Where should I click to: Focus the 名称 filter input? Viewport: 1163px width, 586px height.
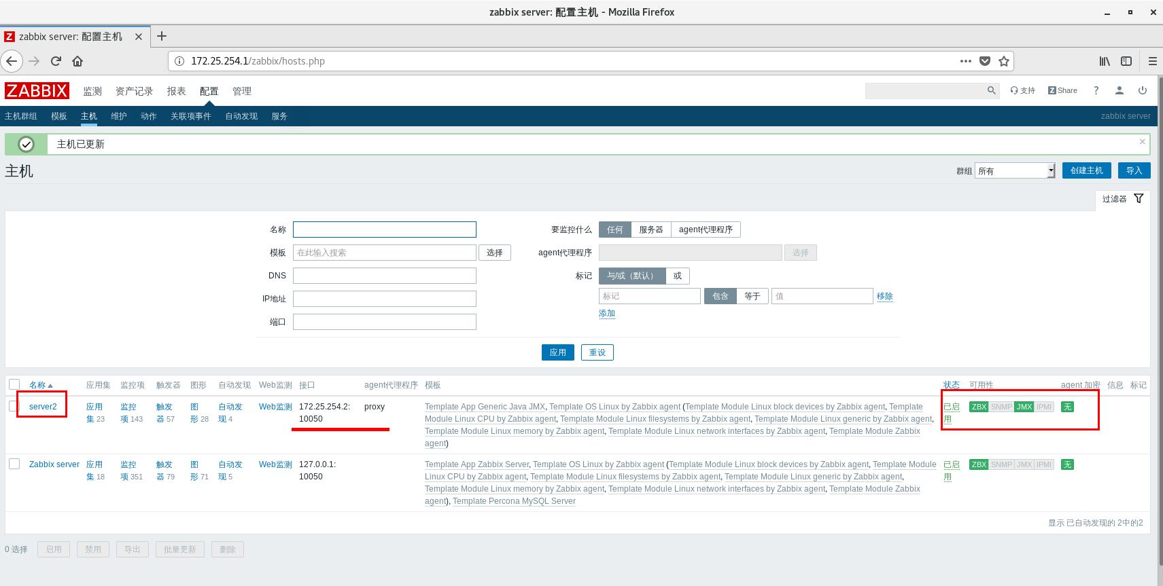tap(385, 230)
